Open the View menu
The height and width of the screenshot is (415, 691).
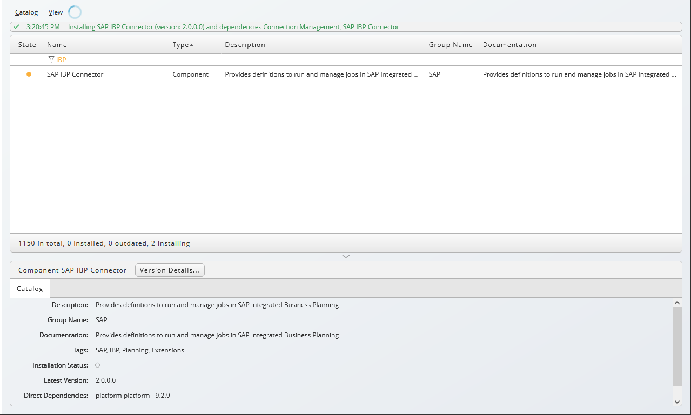point(55,12)
